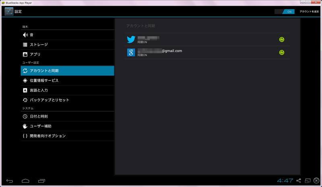Tap the Android home button
The width and height of the screenshot is (322, 187).
(x=25, y=181)
